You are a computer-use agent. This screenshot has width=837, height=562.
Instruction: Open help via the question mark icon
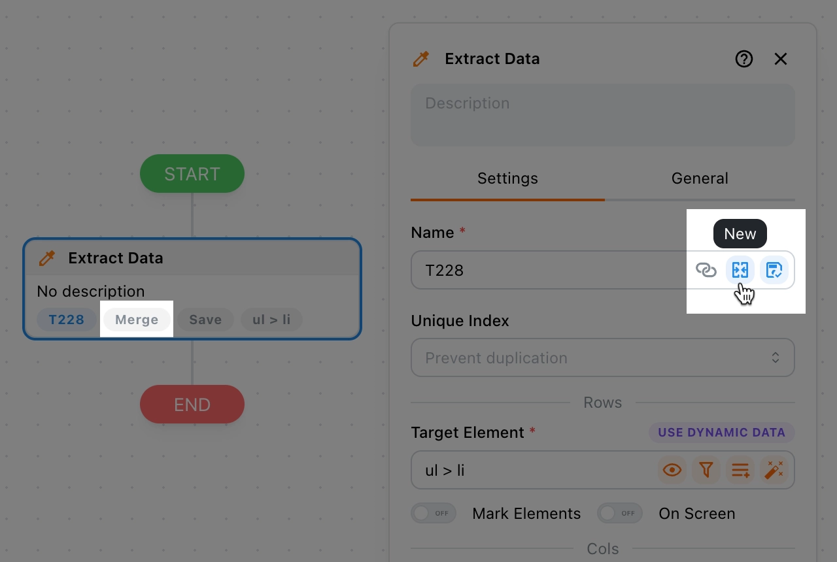click(x=744, y=59)
